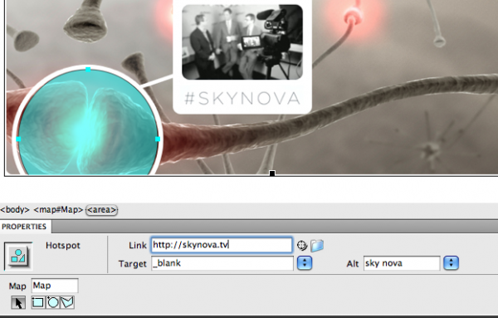Click the Hotspot label text

[x=63, y=246]
